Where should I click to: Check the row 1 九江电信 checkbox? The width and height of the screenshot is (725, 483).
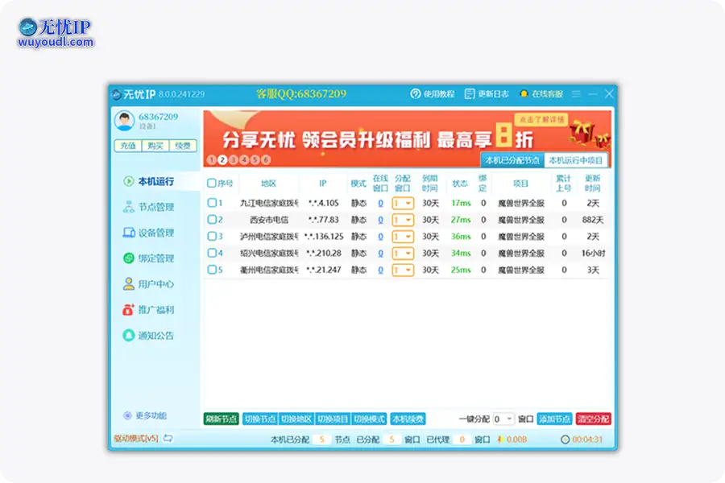coord(211,202)
